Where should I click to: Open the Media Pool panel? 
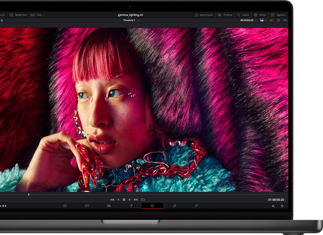pyautogui.click(x=18, y=15)
